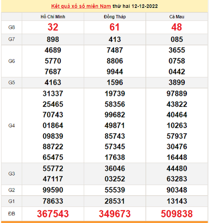Select red G8 number 61

(x=114, y=27)
